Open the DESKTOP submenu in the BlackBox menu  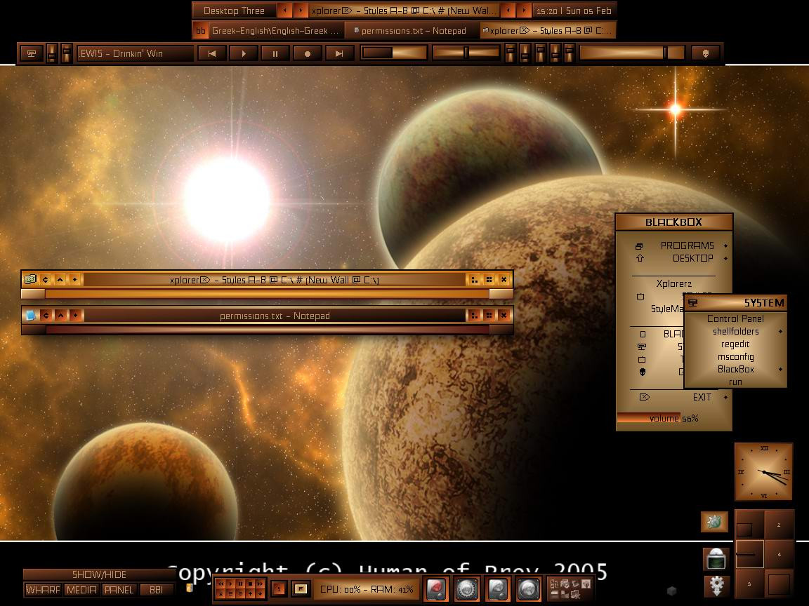coord(674,258)
